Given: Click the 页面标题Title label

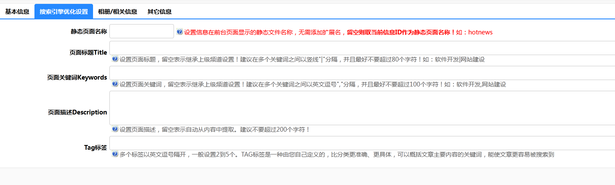Looking at the screenshot, I should [x=88, y=52].
